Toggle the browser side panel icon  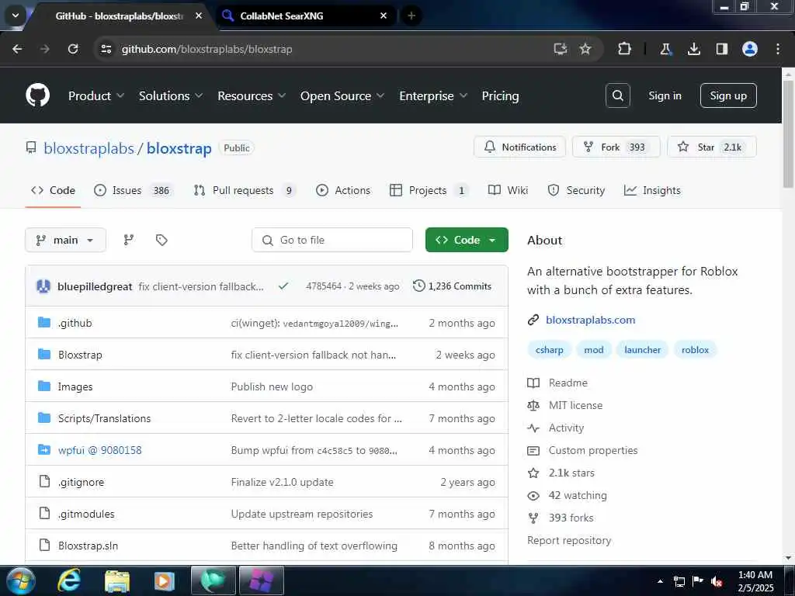point(722,49)
